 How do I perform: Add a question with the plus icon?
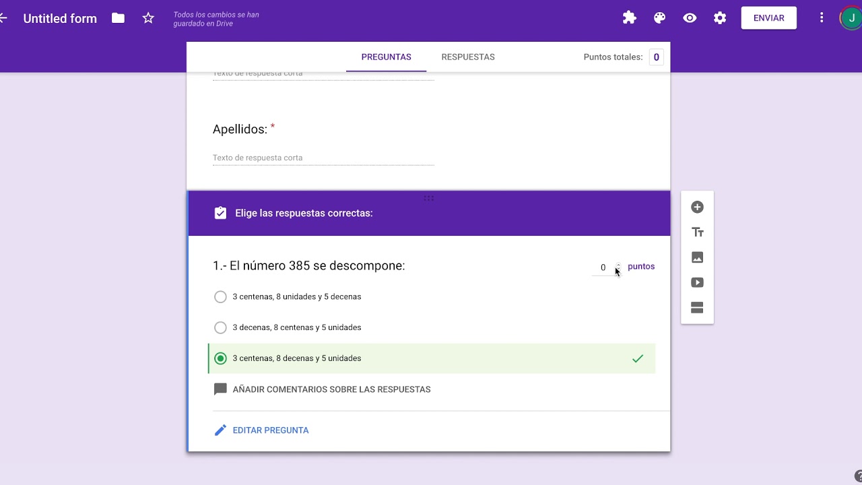(x=698, y=207)
